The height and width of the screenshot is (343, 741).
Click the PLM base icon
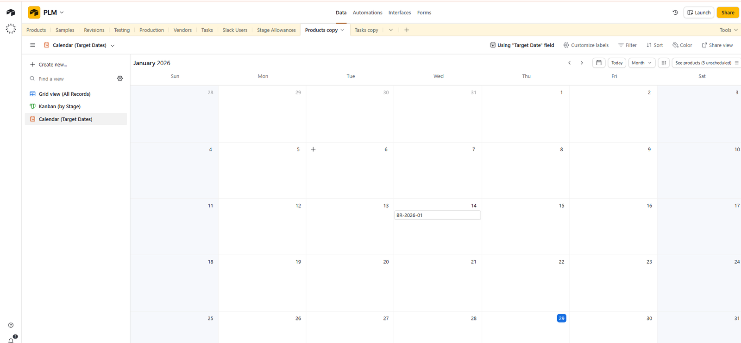pos(34,12)
